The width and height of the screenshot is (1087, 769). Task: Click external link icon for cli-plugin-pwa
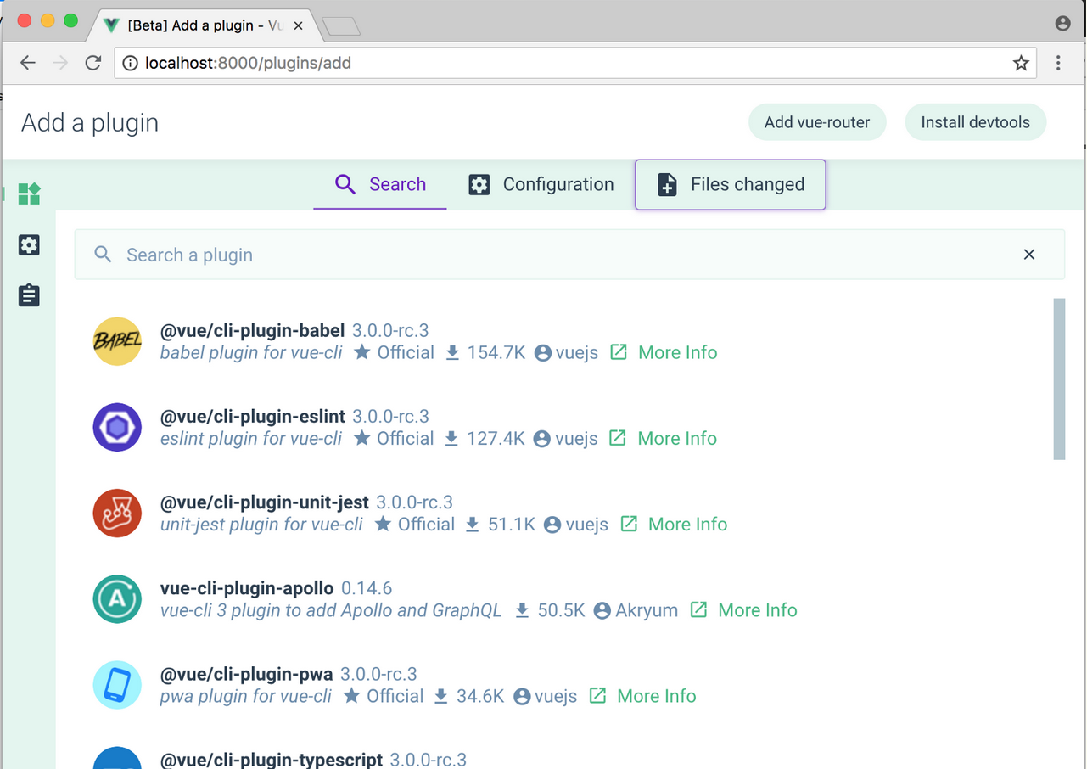coord(598,695)
